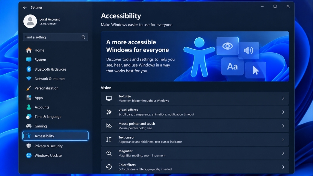Click the Aa text tile in banner
Image resolution: width=313 pixels, height=176 pixels.
tap(232, 66)
